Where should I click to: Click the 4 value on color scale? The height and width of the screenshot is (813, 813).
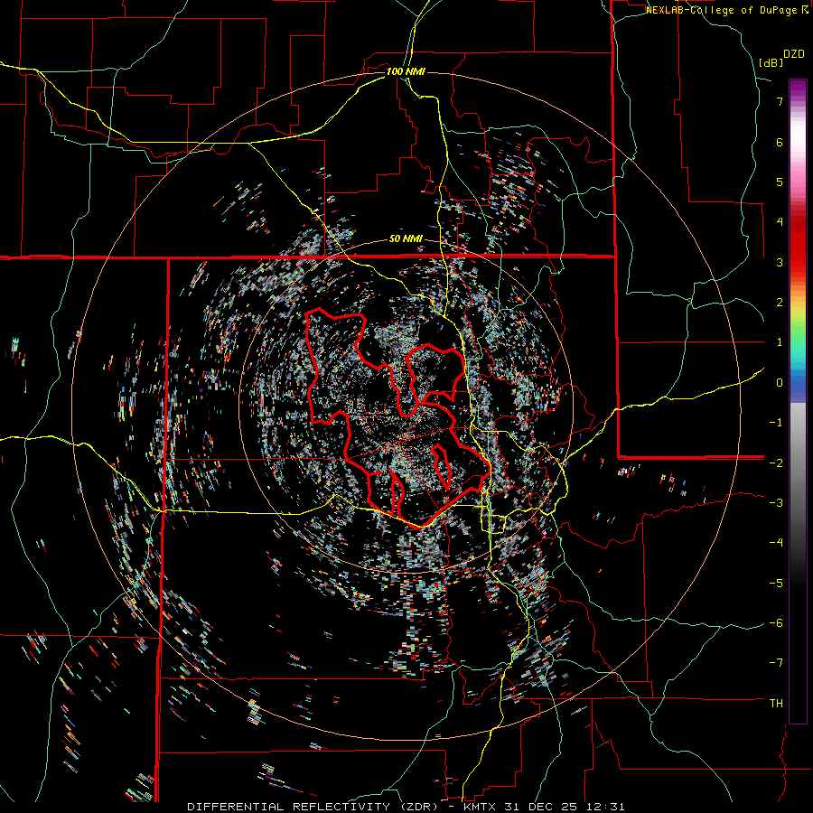coord(780,222)
